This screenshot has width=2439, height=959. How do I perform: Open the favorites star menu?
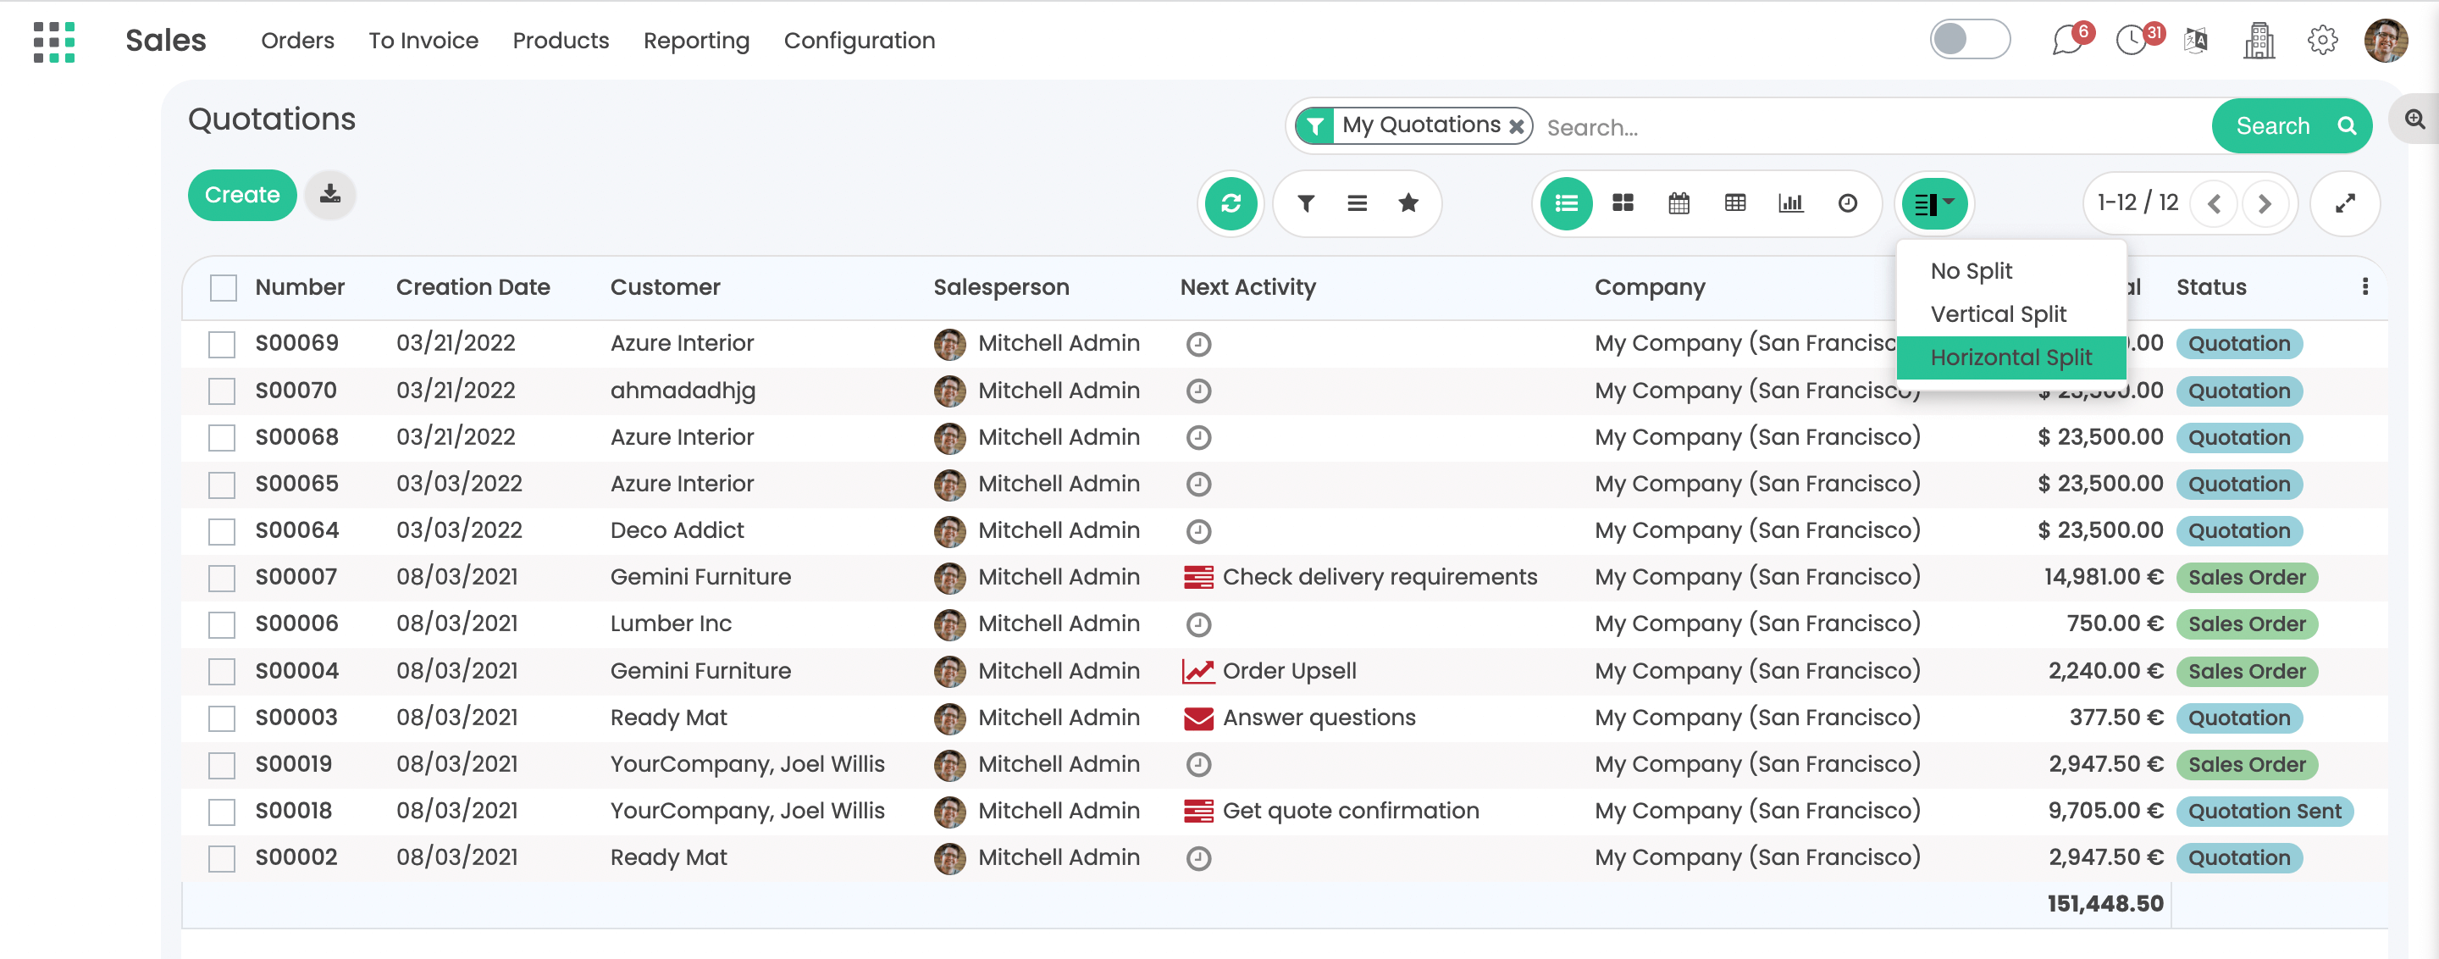(1408, 202)
